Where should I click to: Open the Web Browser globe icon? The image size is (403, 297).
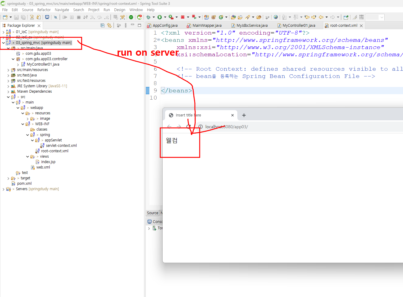tap(276, 17)
